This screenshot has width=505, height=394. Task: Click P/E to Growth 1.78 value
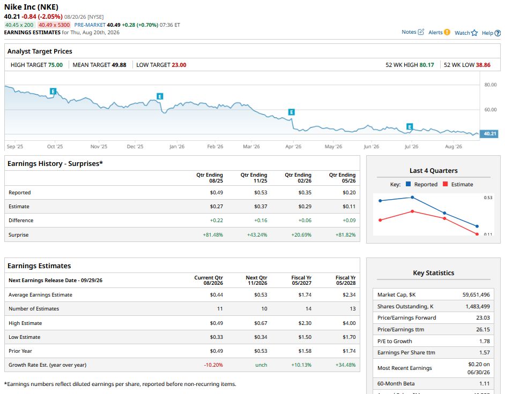click(x=485, y=341)
